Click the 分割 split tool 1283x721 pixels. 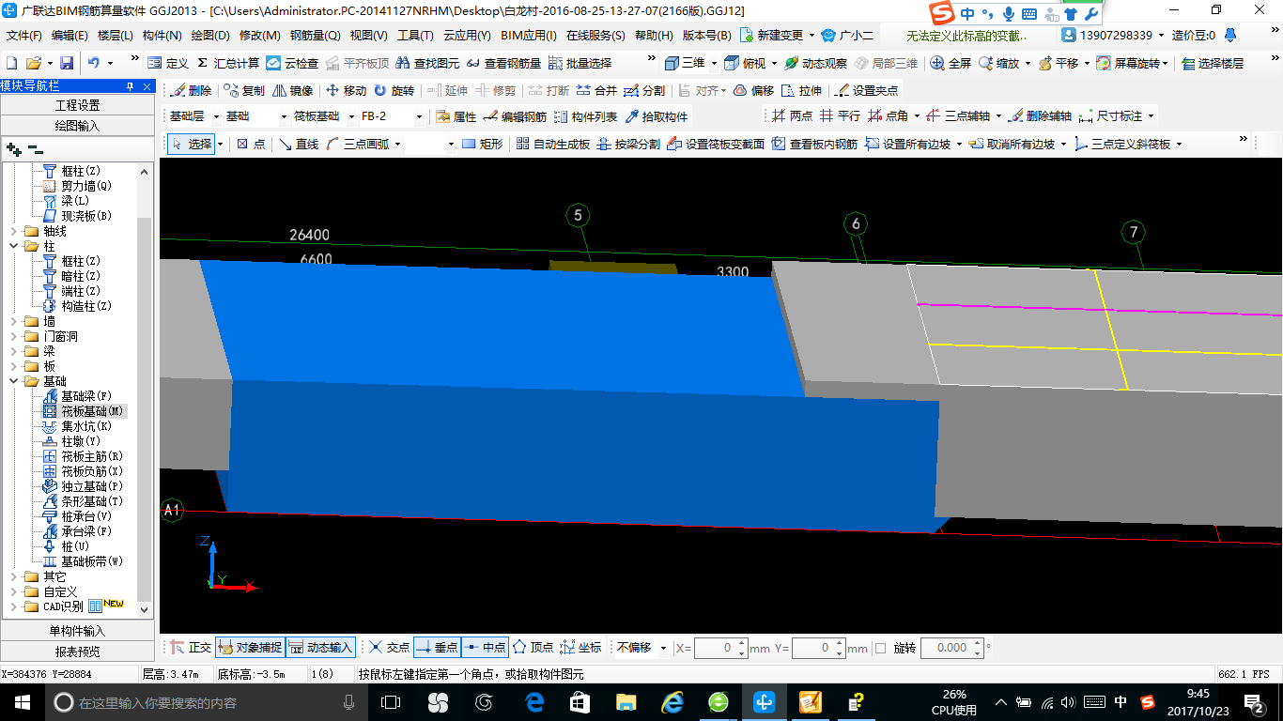pyautogui.click(x=644, y=91)
